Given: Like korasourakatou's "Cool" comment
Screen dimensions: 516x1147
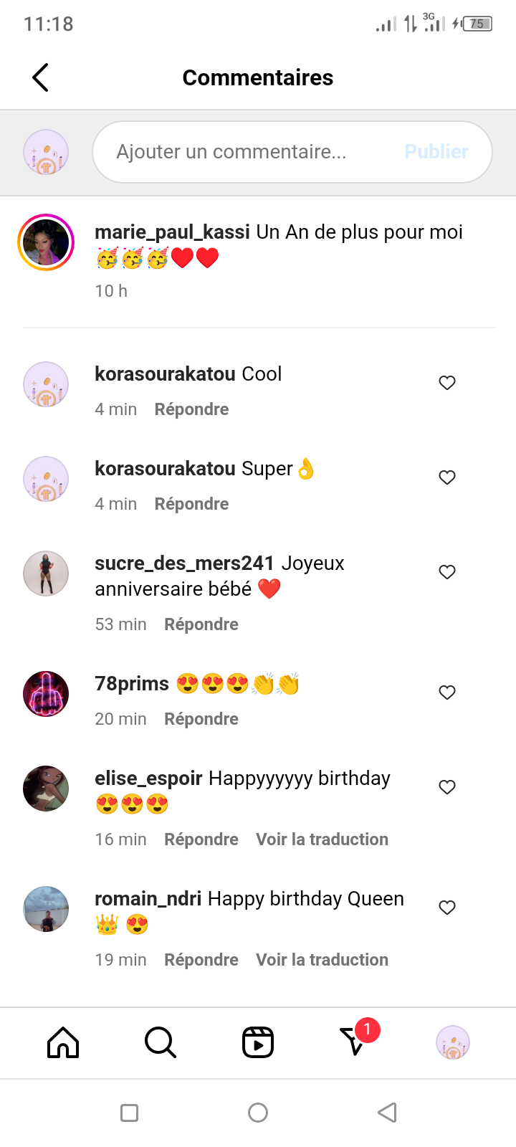Looking at the screenshot, I should pyautogui.click(x=447, y=383).
